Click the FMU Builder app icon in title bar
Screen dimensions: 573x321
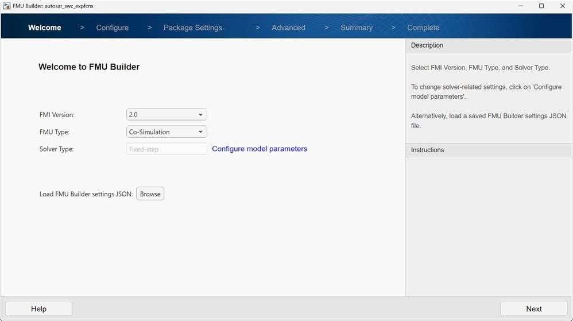point(6,6)
